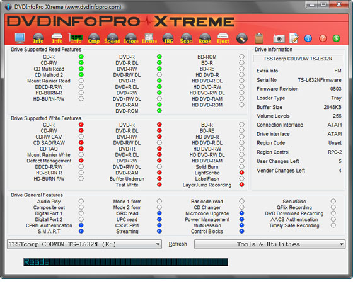Screen dimensions: 353x284
Task: Click the Microcode Upgrade indicator
Action: tap(242, 213)
